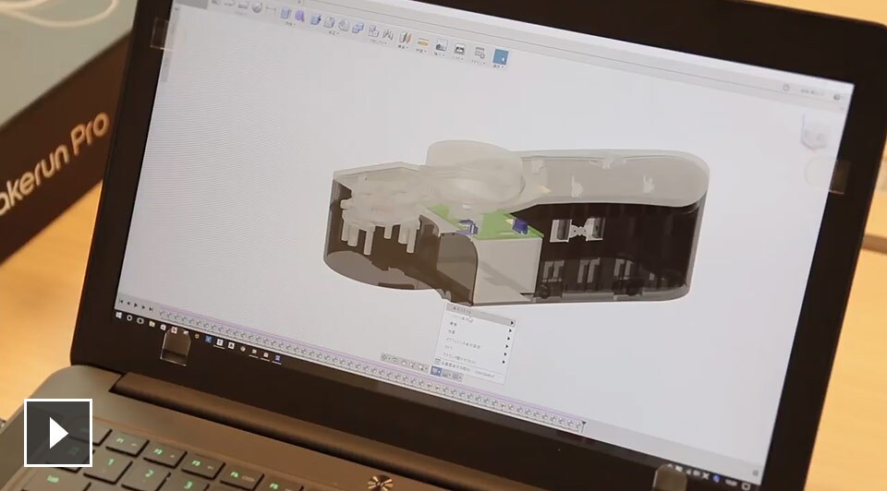Open Cortana search circle on taskbar

point(129,318)
